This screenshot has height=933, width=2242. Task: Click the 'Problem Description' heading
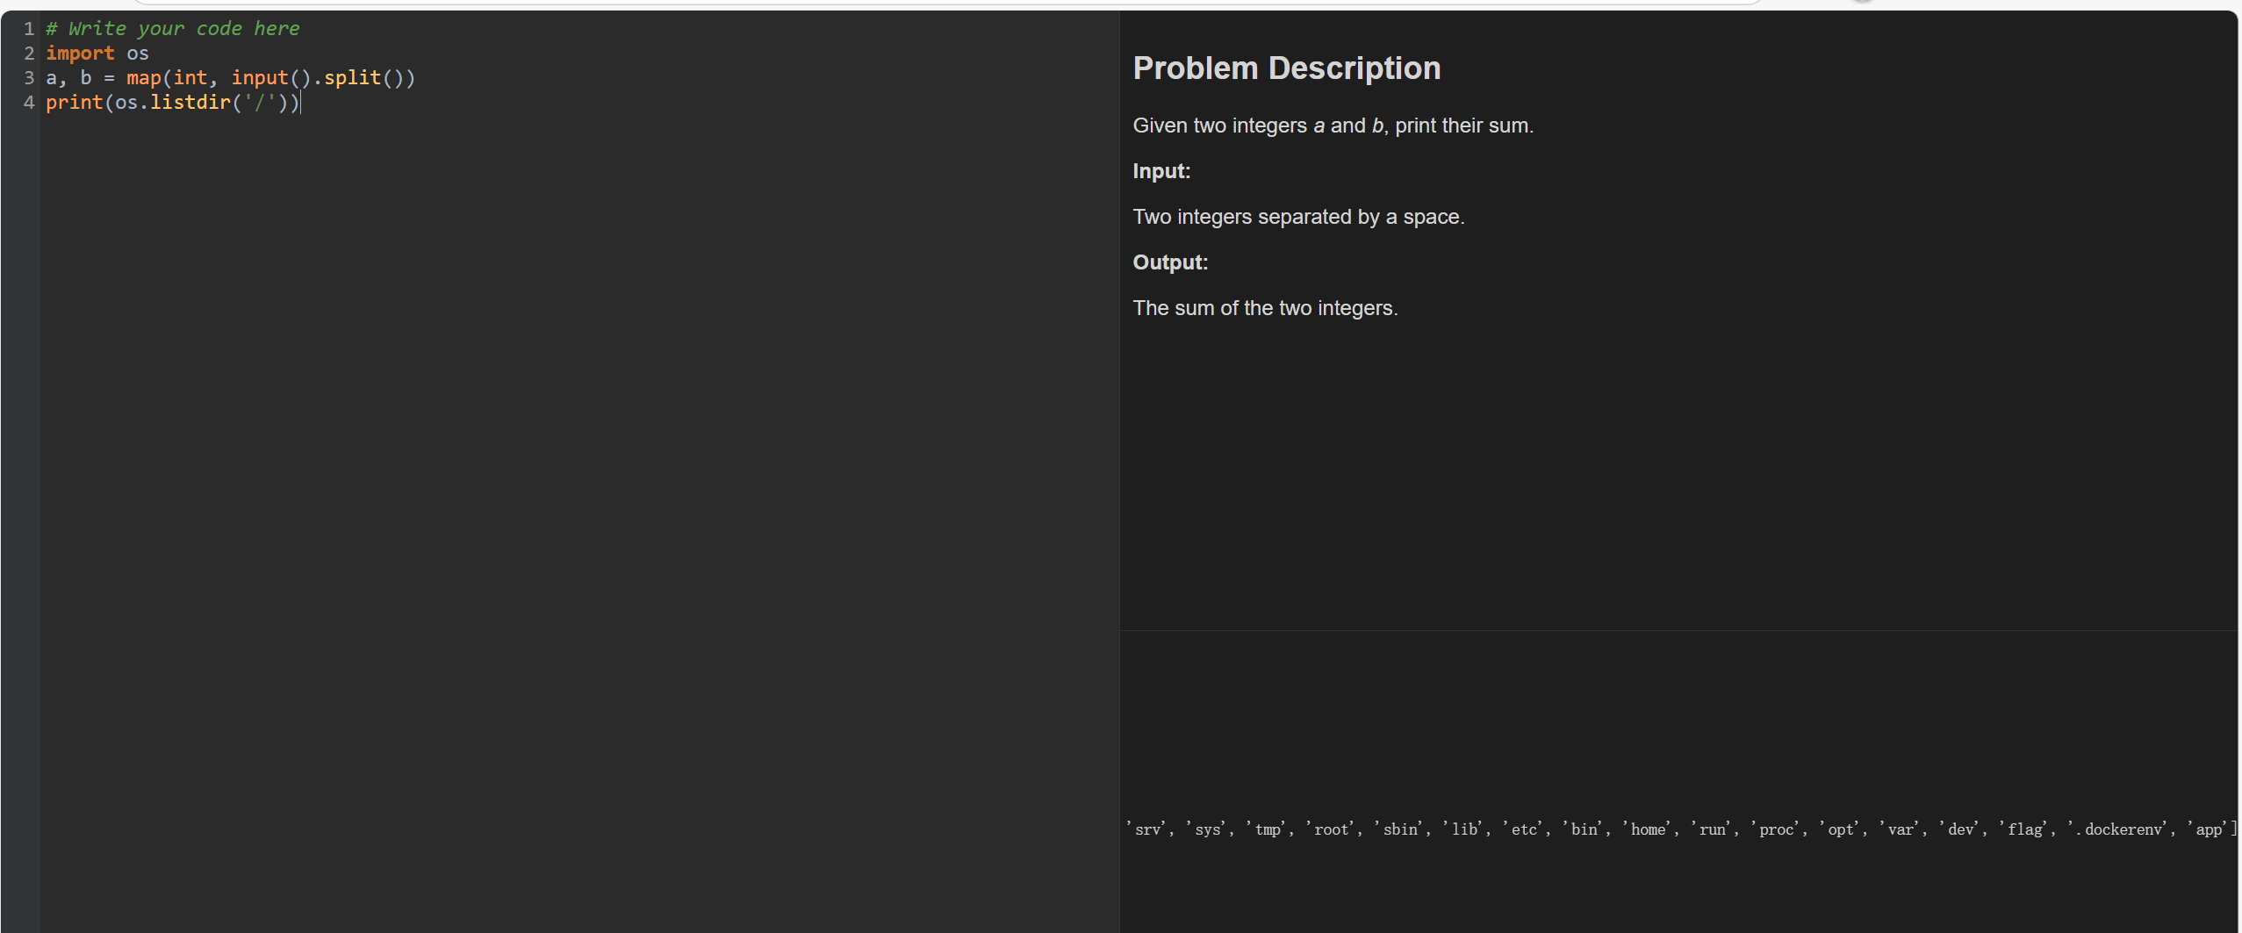click(x=1286, y=68)
